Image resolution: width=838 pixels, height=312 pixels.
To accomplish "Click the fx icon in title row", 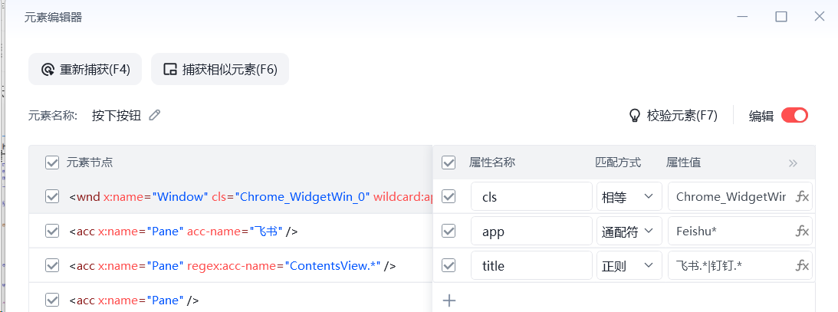I will (x=802, y=265).
